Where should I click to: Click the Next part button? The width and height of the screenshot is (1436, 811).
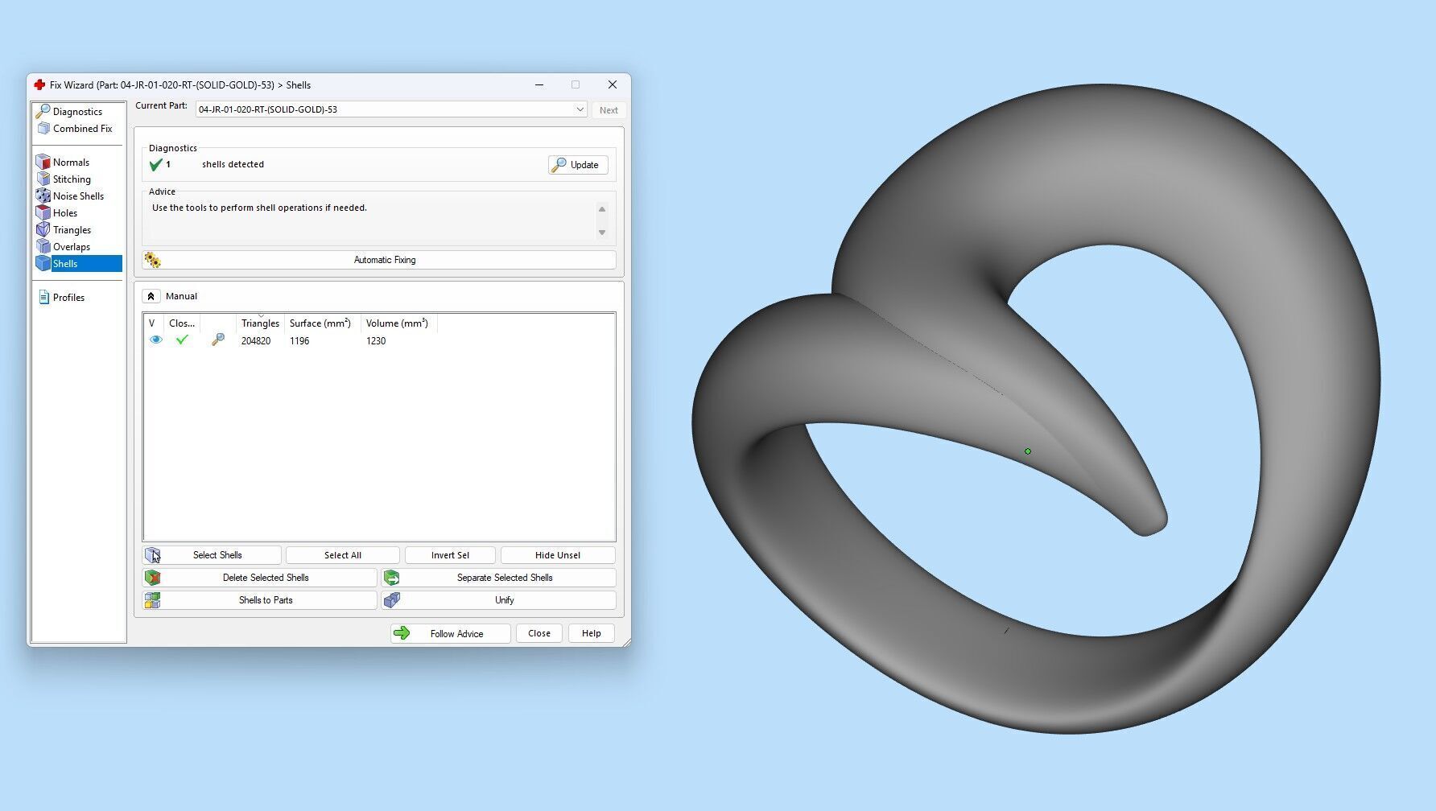pyautogui.click(x=609, y=110)
